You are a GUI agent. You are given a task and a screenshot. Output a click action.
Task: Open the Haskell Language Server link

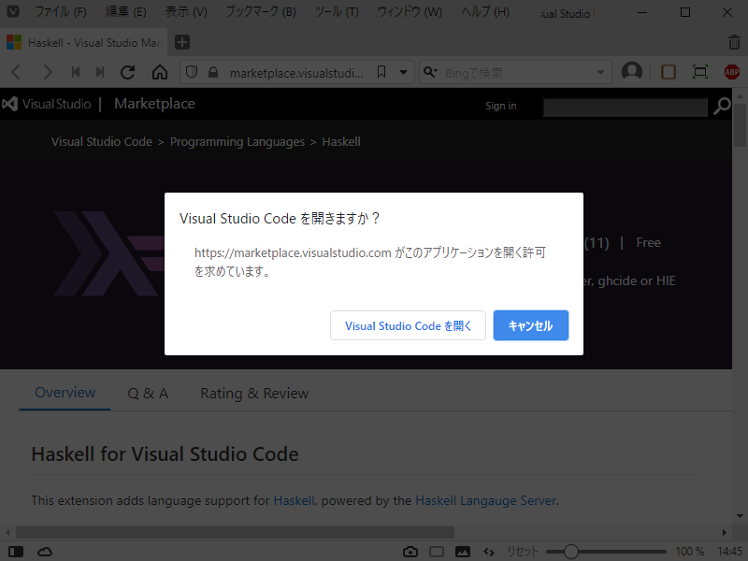485,500
